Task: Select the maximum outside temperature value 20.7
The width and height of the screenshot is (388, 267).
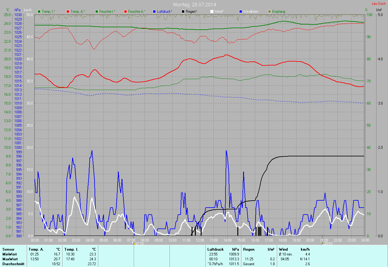Action: pyautogui.click(x=57, y=259)
